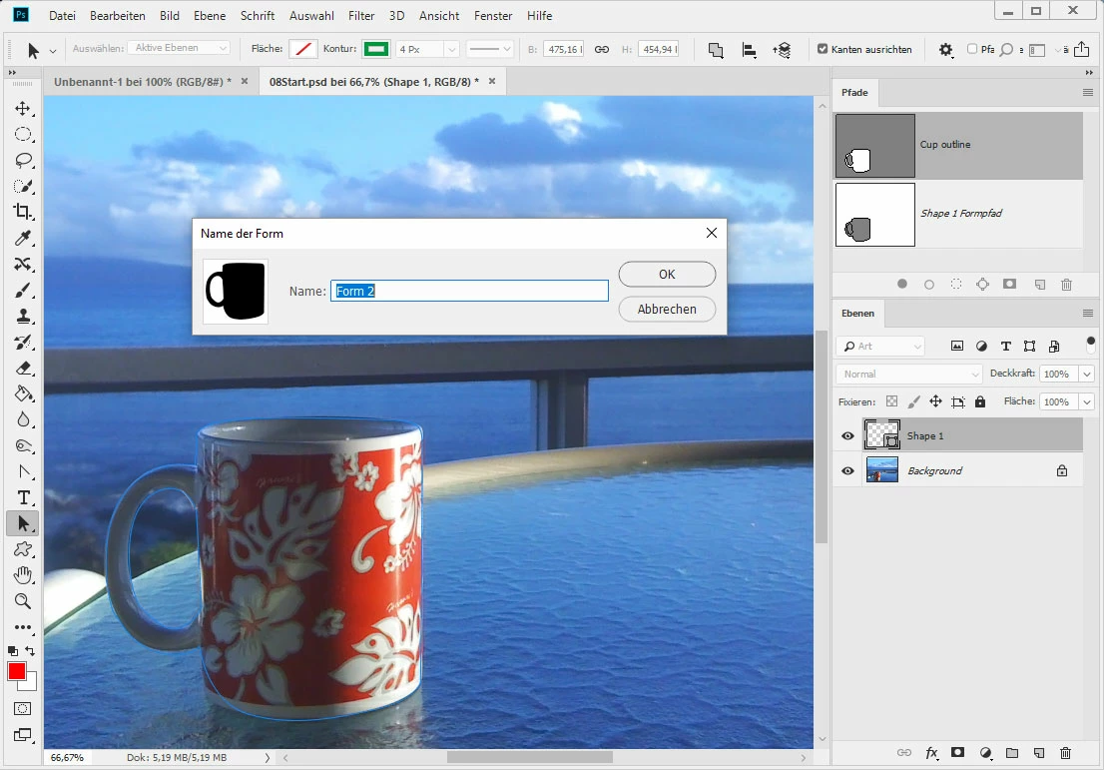The width and height of the screenshot is (1104, 770).
Task: Open Path arrangement options
Action: click(782, 50)
